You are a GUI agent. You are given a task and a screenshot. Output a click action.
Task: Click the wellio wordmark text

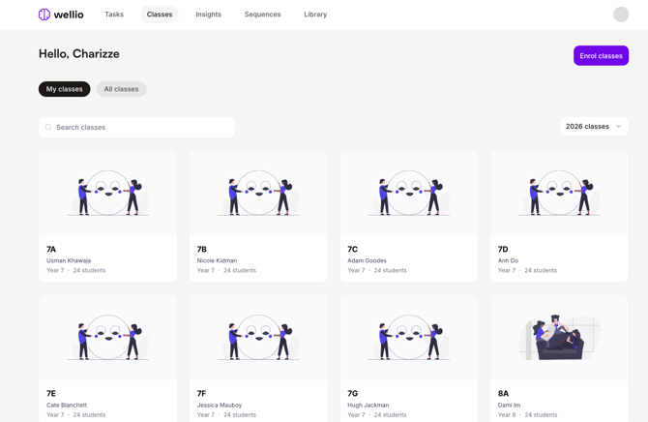coord(69,15)
